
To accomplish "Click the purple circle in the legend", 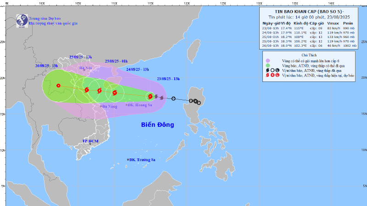I will click(267, 61).
